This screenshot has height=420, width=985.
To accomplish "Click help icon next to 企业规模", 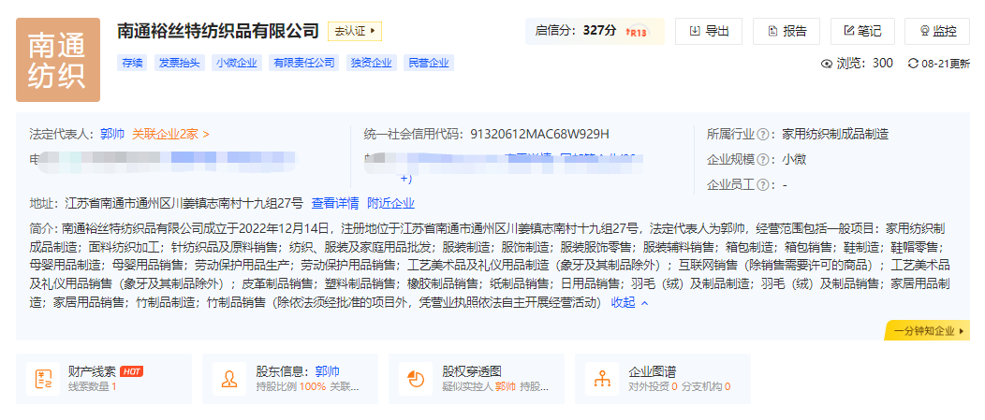I will (x=763, y=159).
